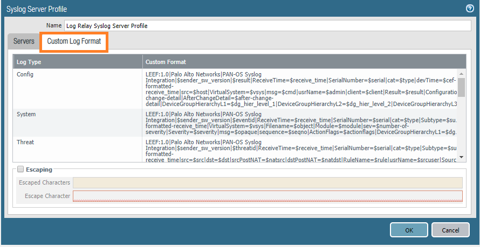The width and height of the screenshot is (480, 247).
Task: Click the Escape Character field
Action: [268, 196]
